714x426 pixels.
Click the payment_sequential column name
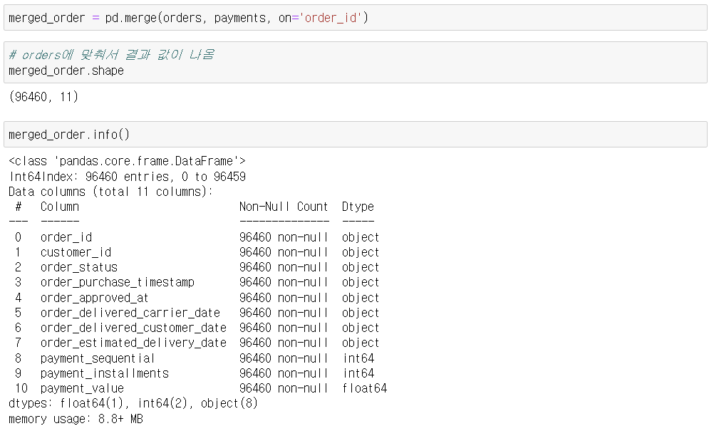98,358
